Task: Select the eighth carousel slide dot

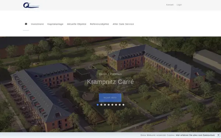Action: [123, 105]
